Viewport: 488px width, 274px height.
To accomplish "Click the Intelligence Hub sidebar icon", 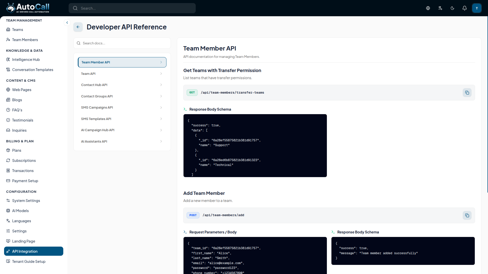I will click(x=8, y=60).
